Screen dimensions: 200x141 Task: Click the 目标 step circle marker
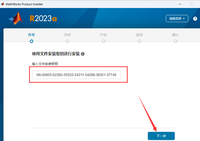(x=68, y=41)
